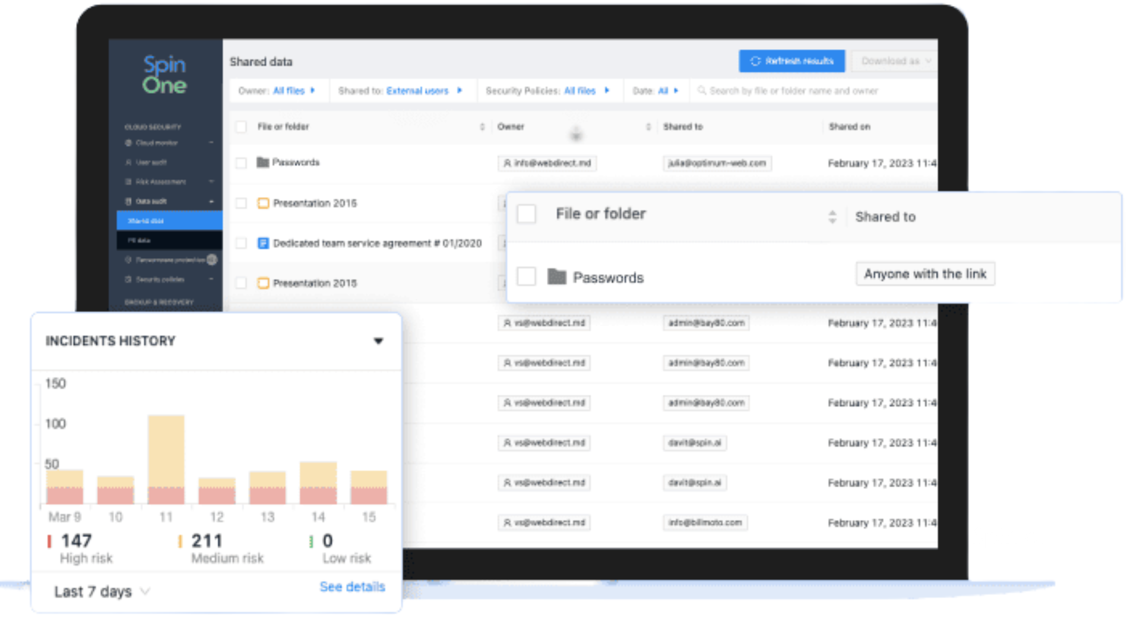Toggle the select-all checkbox in popup header
1140x641 pixels.
point(527,214)
